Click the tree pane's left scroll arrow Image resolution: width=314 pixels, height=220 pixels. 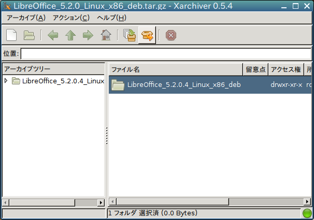pyautogui.click(x=6, y=202)
